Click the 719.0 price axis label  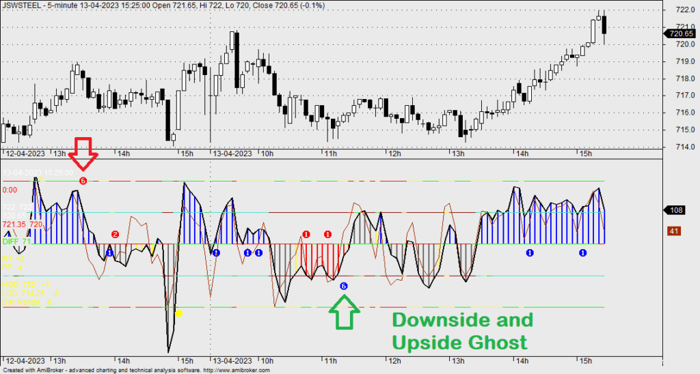[x=685, y=61]
